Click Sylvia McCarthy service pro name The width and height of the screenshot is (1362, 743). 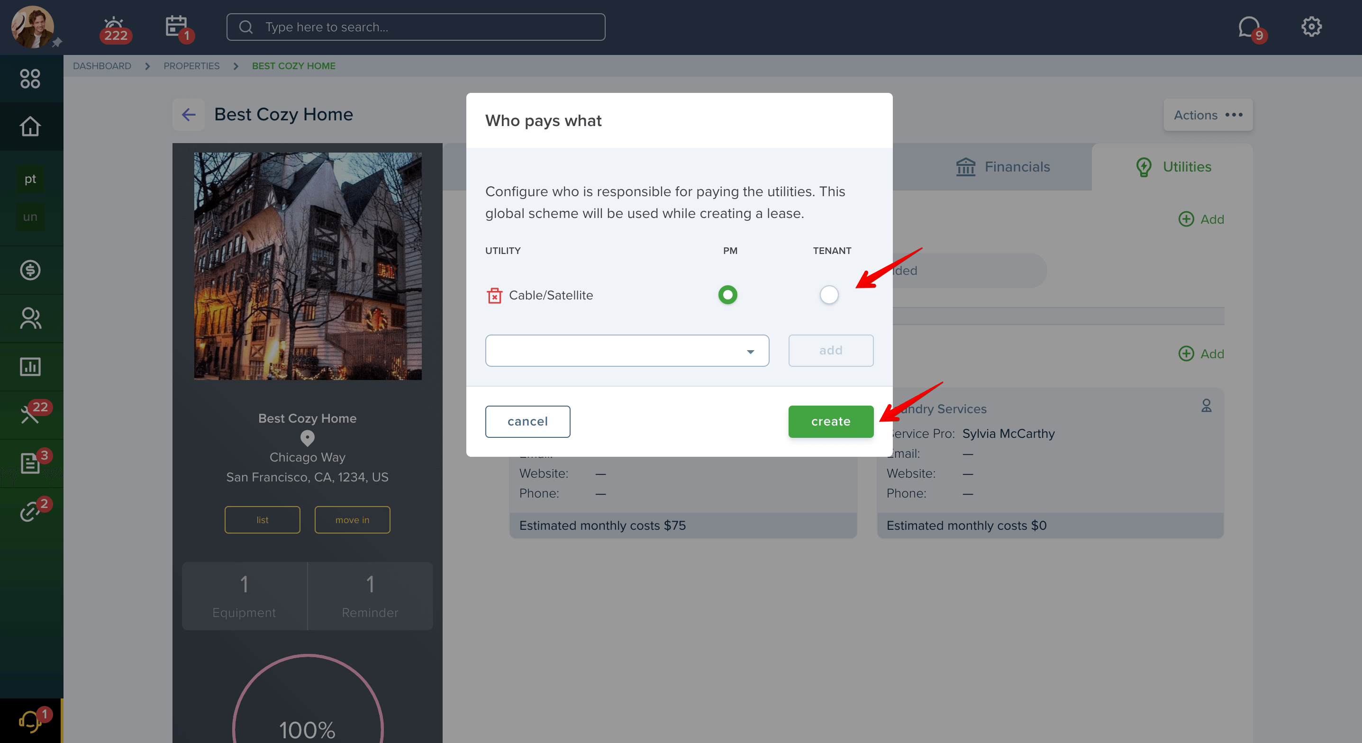click(x=1008, y=434)
